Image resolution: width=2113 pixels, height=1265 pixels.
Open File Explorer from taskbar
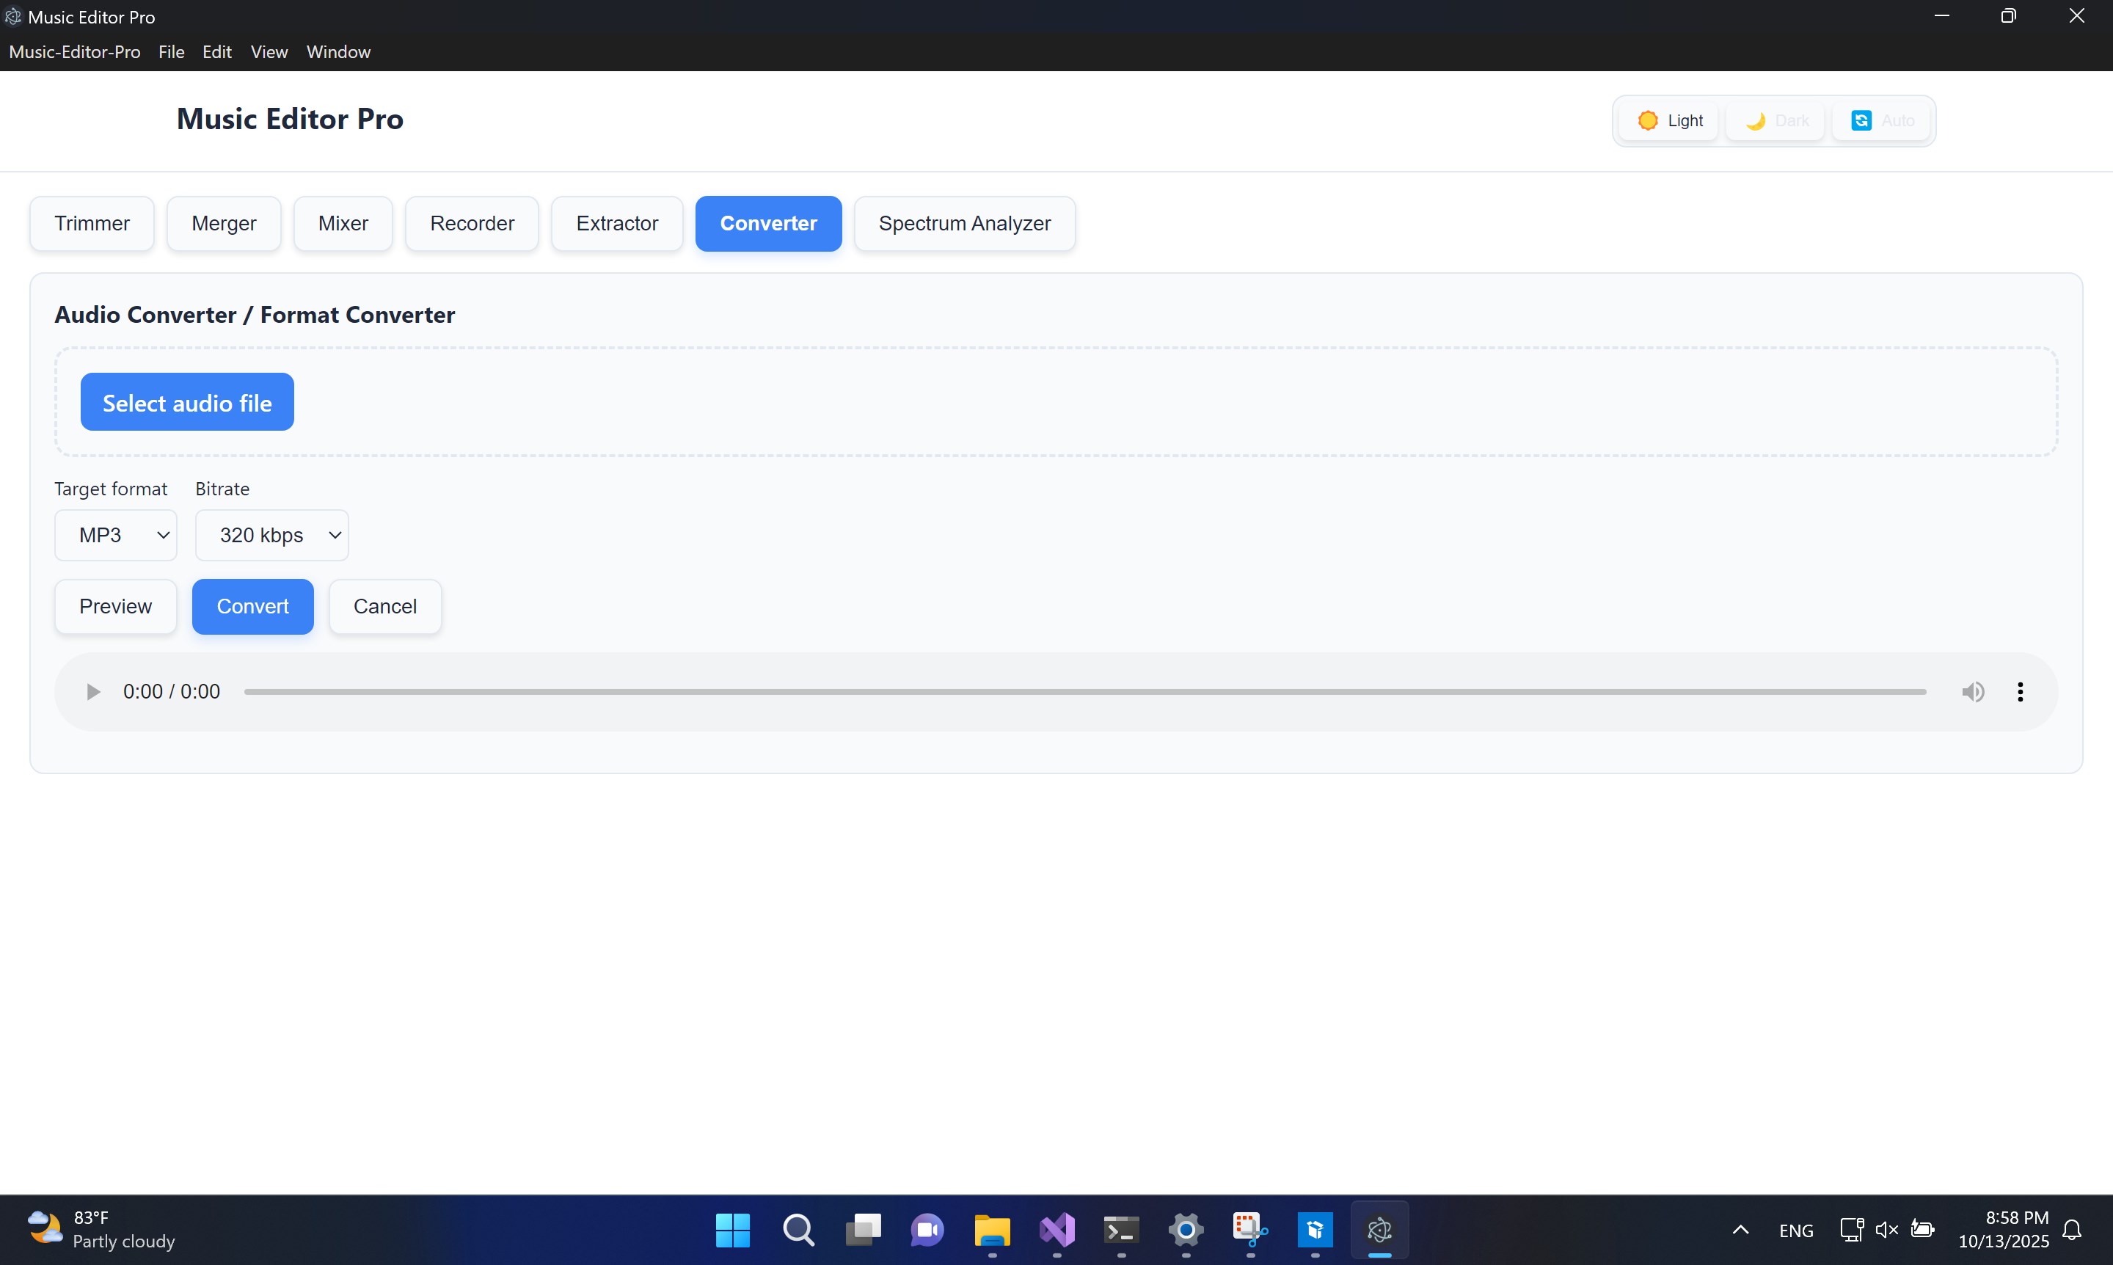[x=992, y=1230]
